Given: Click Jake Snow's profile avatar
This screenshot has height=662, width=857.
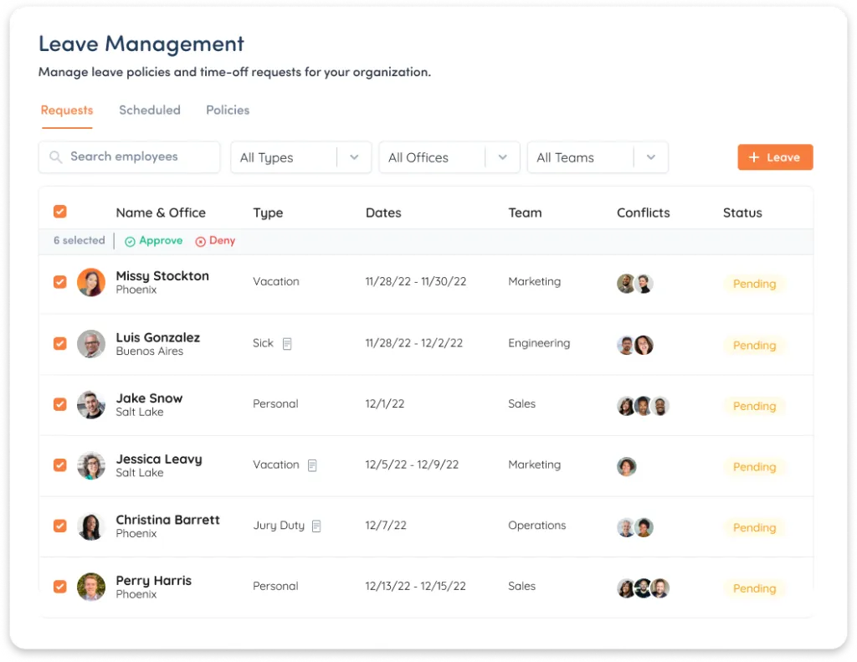Looking at the screenshot, I should pos(90,404).
